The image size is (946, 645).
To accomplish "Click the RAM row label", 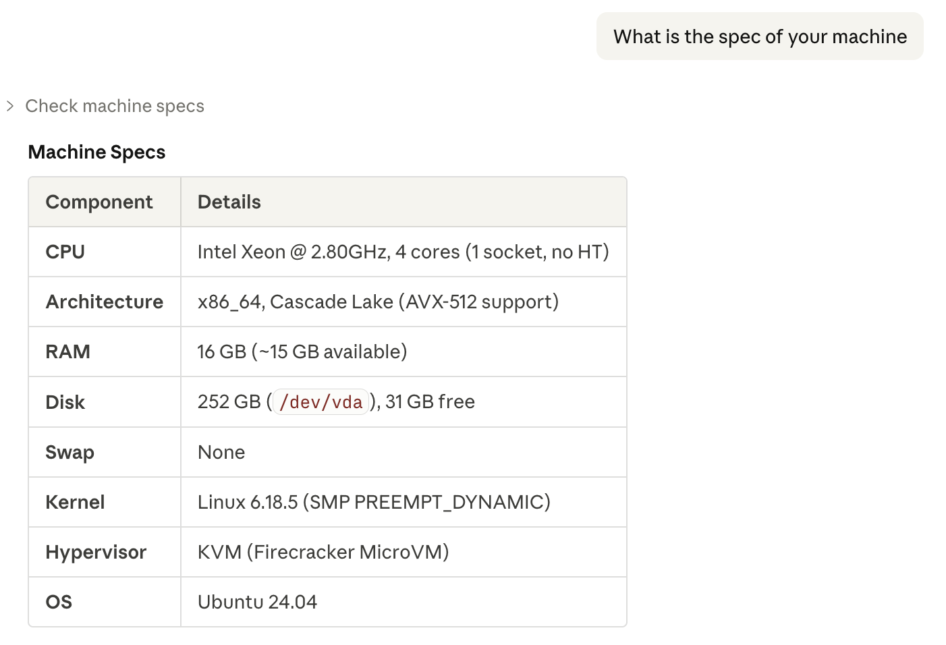I will point(67,352).
